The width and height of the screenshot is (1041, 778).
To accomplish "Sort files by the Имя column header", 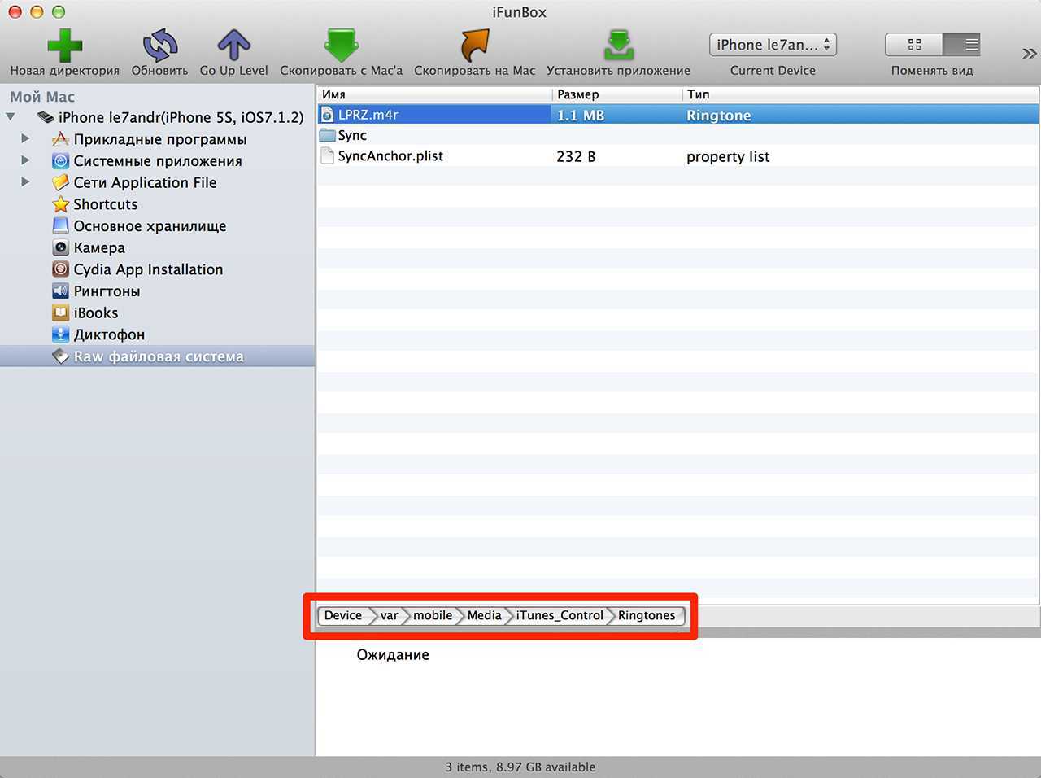I will (434, 94).
